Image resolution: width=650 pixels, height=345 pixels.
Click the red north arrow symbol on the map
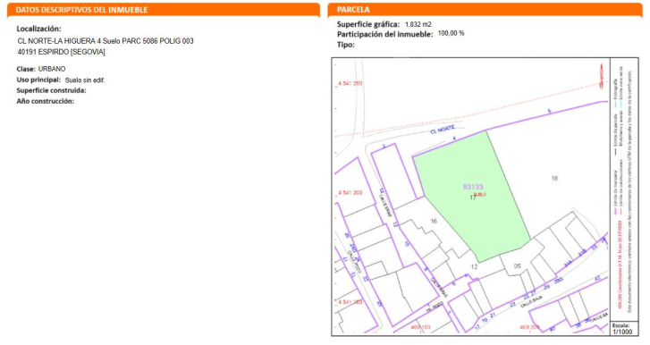[601, 76]
